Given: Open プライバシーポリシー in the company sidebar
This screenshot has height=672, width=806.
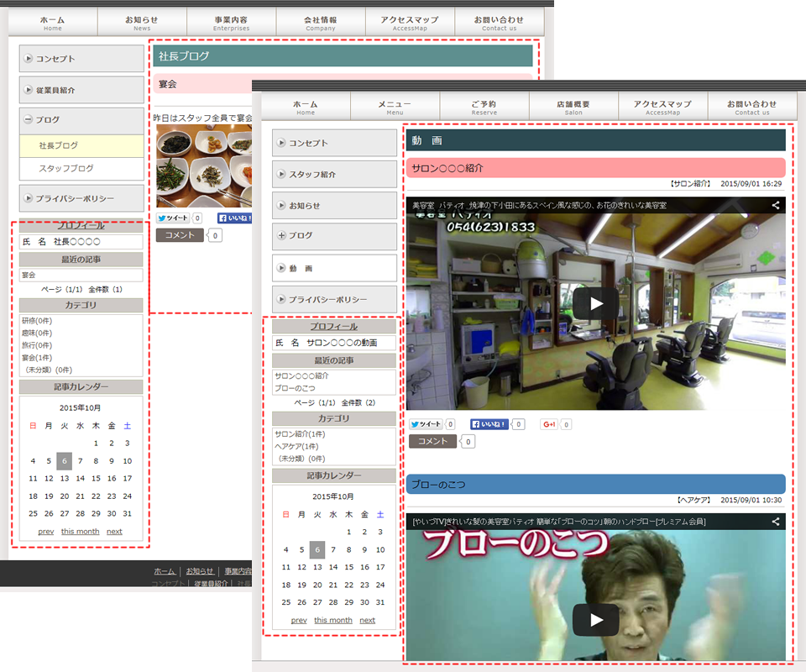Looking at the screenshot, I should (x=81, y=198).
